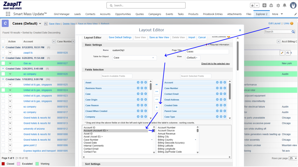Viewport: 298px width, 167px height.
Task: Open action menu for case 00001024
Action: pyautogui.click(x=10, y=90)
